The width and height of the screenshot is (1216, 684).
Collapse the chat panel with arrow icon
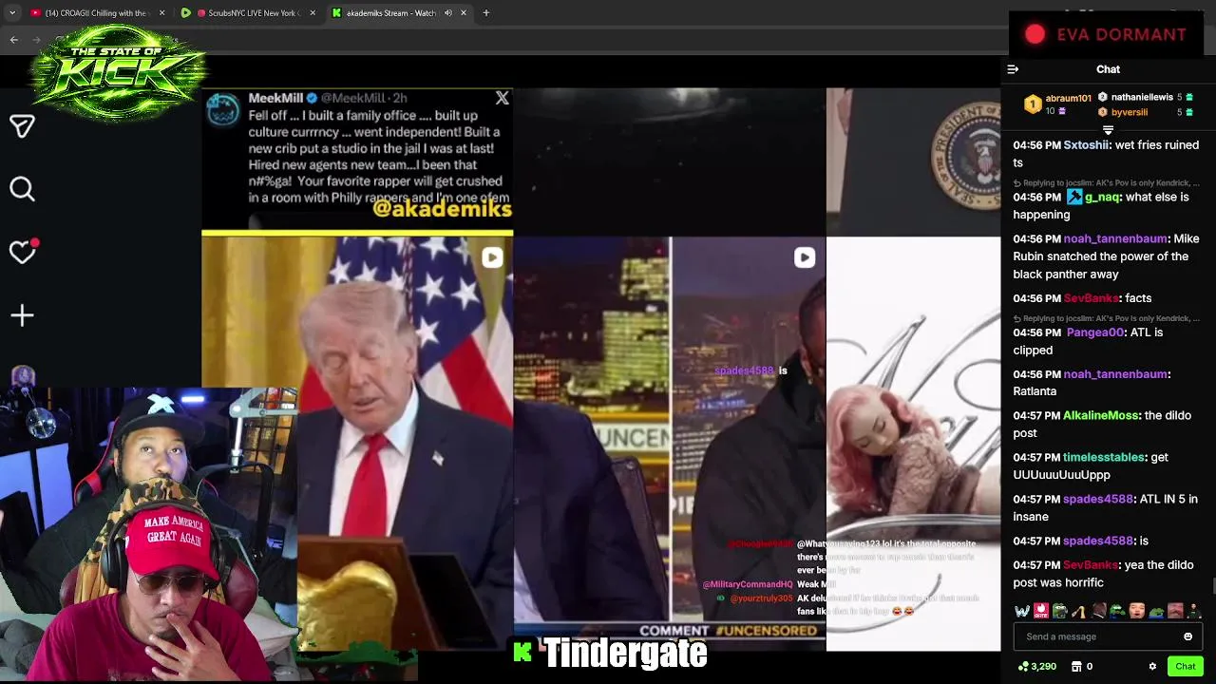(x=1013, y=69)
